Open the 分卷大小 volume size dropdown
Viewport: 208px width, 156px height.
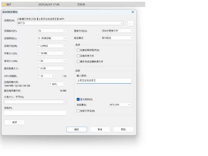tap(35, 102)
